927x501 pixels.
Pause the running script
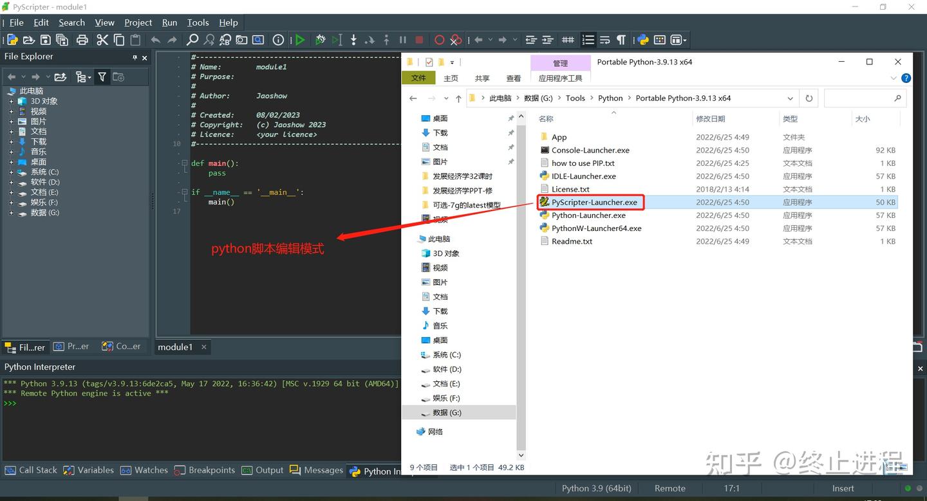tap(402, 40)
